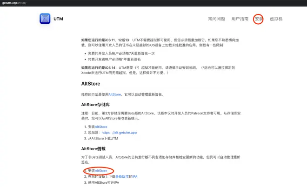Open the 虚拟机 navigation item

(x=276, y=19)
